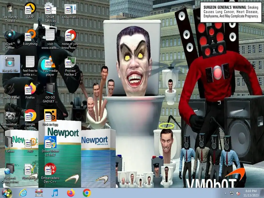This screenshot has height=198, width=264.
Task: Open Driver Robot v2.5.4.2 shortcut
Action: click(50, 146)
